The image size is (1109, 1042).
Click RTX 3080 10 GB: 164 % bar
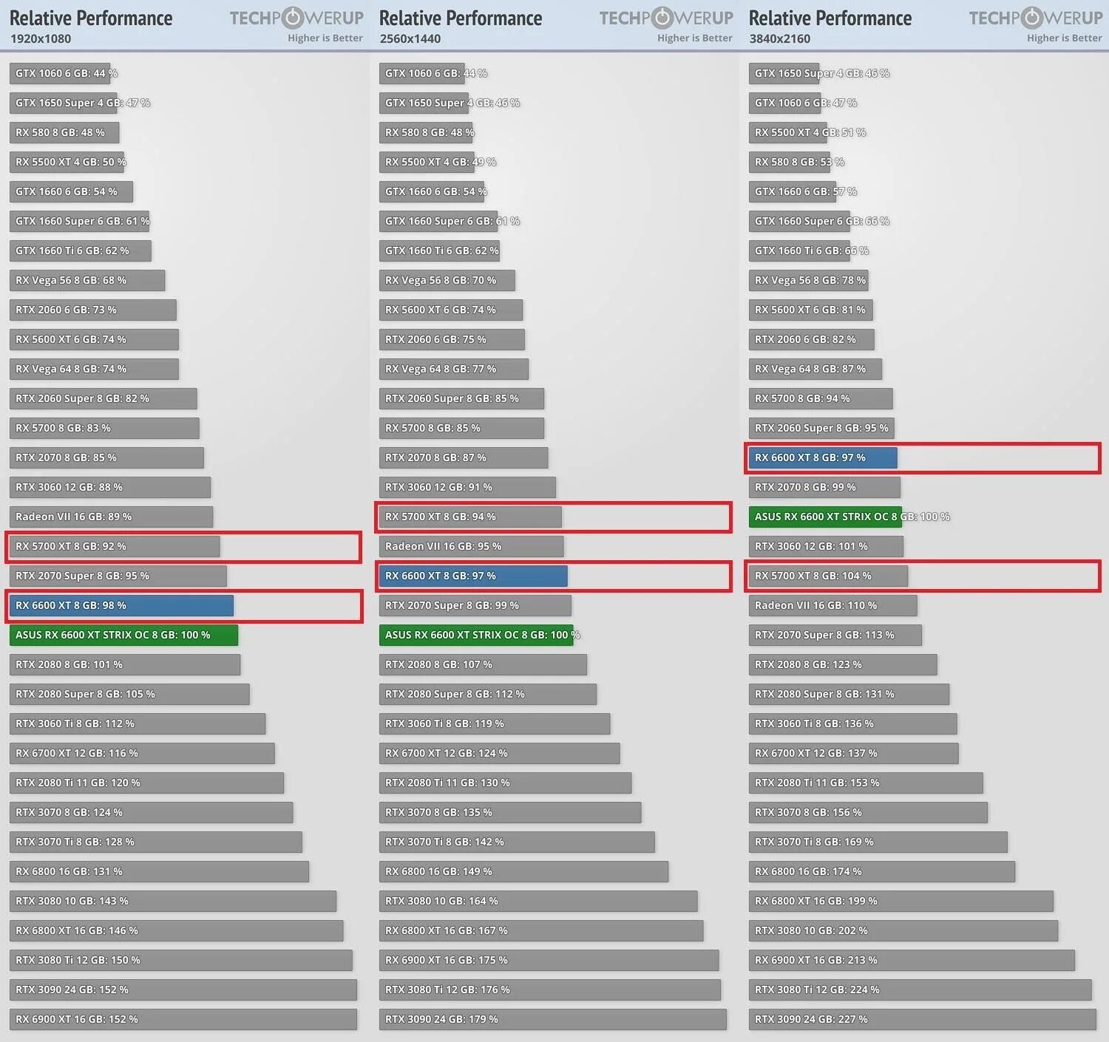[x=538, y=901]
